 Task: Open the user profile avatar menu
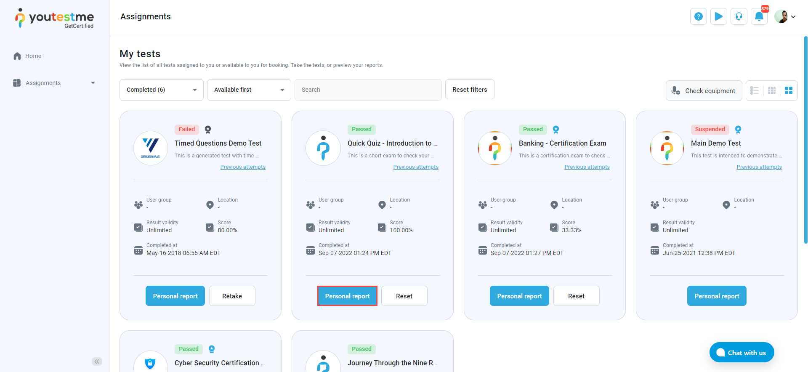coord(784,17)
